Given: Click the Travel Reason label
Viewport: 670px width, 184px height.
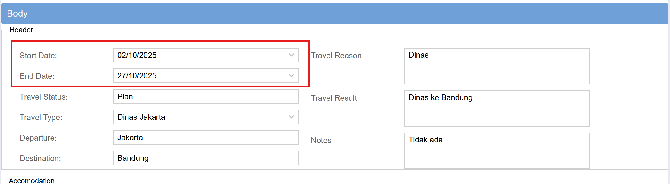Looking at the screenshot, I should coord(336,56).
